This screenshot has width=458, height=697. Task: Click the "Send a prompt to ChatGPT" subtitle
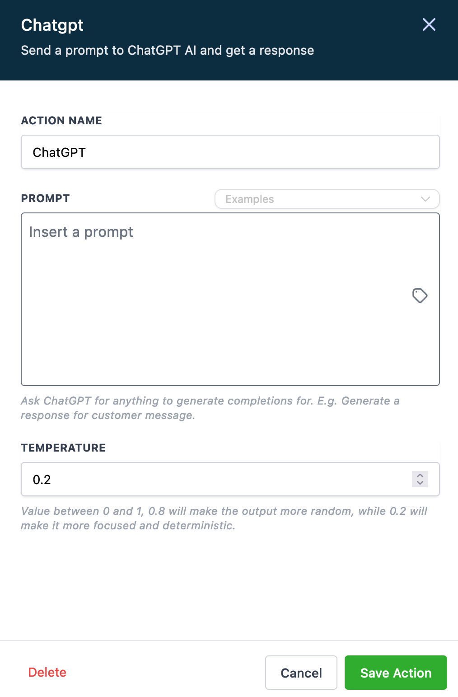[x=167, y=50]
